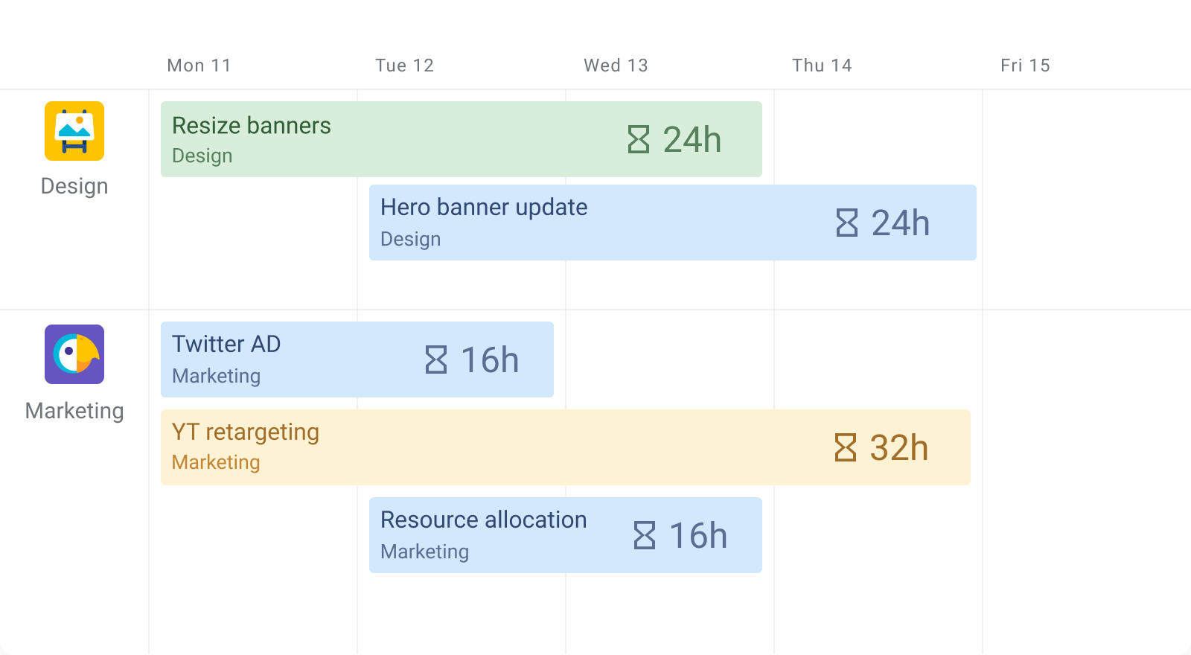
Task: Select the Twitter AD task bar
Action: coord(356,359)
